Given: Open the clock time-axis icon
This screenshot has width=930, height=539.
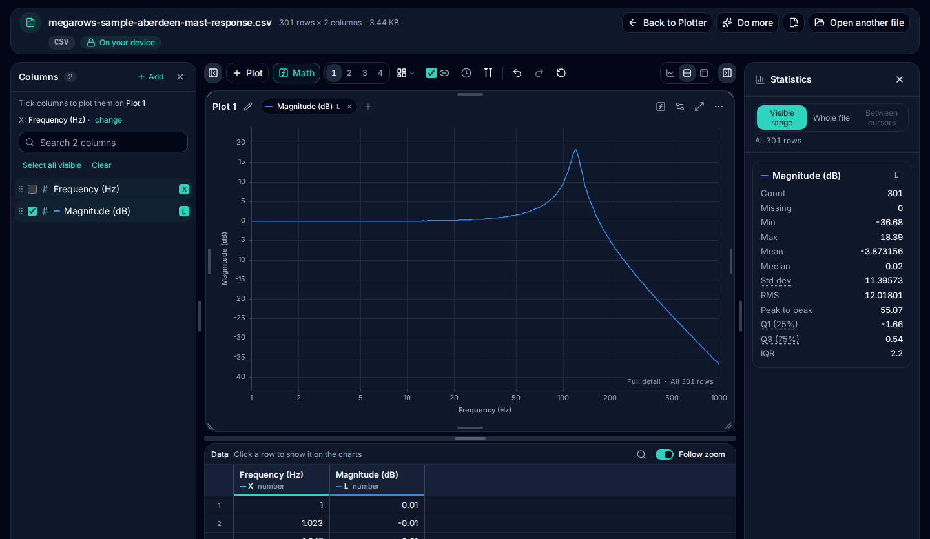Looking at the screenshot, I should [x=466, y=73].
